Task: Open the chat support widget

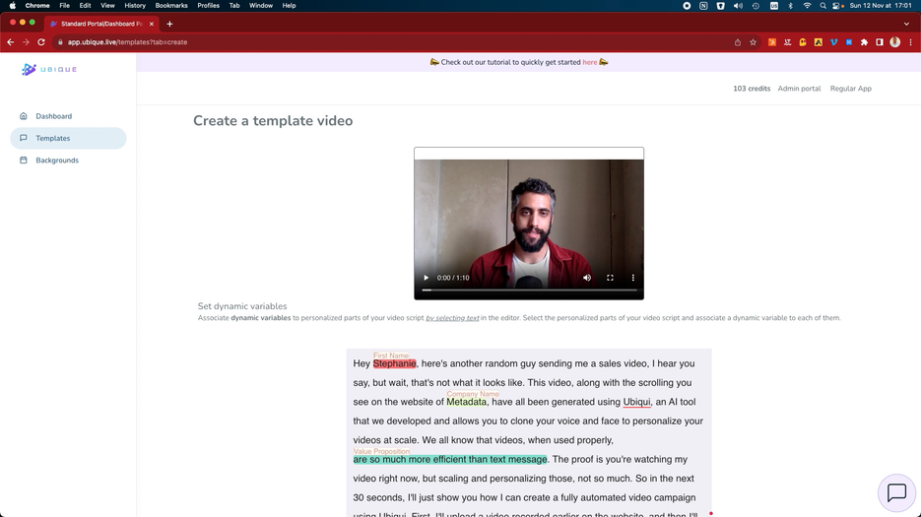Action: click(x=896, y=492)
